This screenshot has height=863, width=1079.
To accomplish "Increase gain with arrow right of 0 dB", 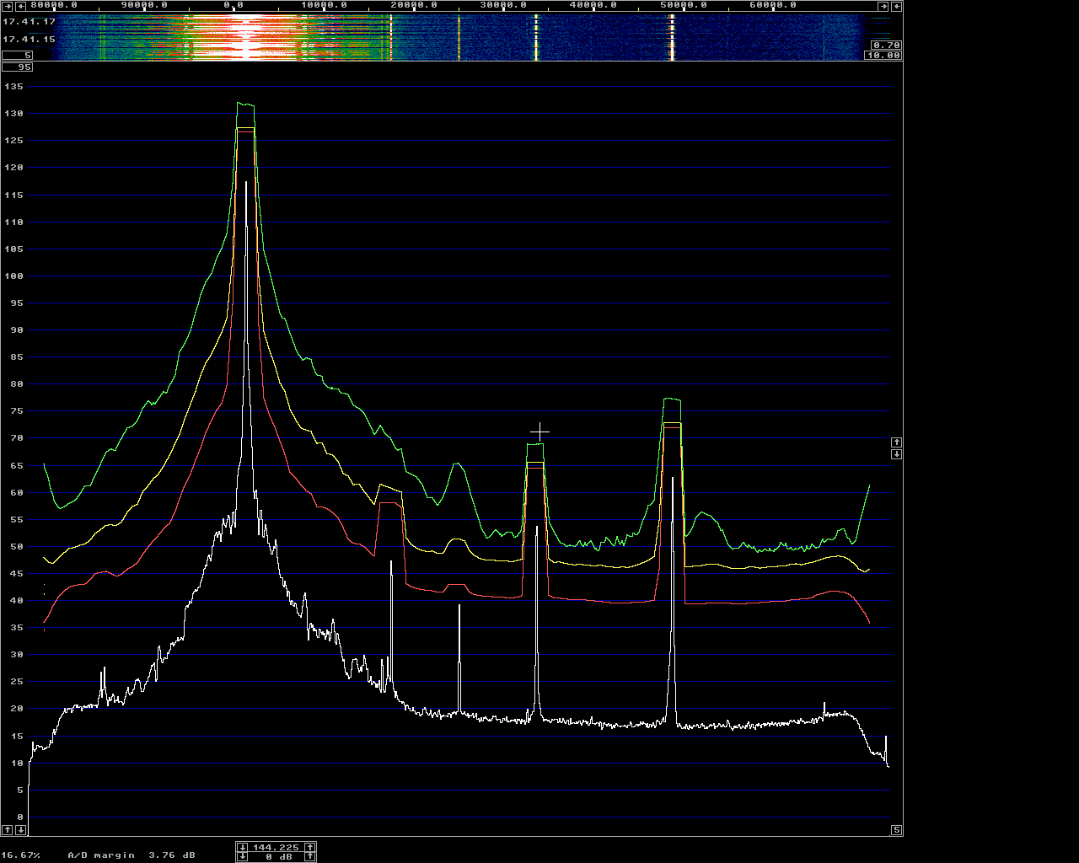I will (310, 856).
